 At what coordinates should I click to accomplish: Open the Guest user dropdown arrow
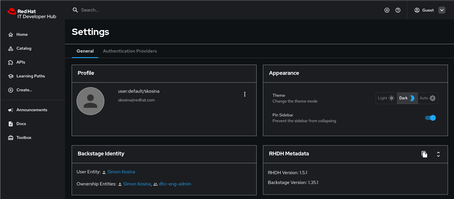click(x=442, y=10)
